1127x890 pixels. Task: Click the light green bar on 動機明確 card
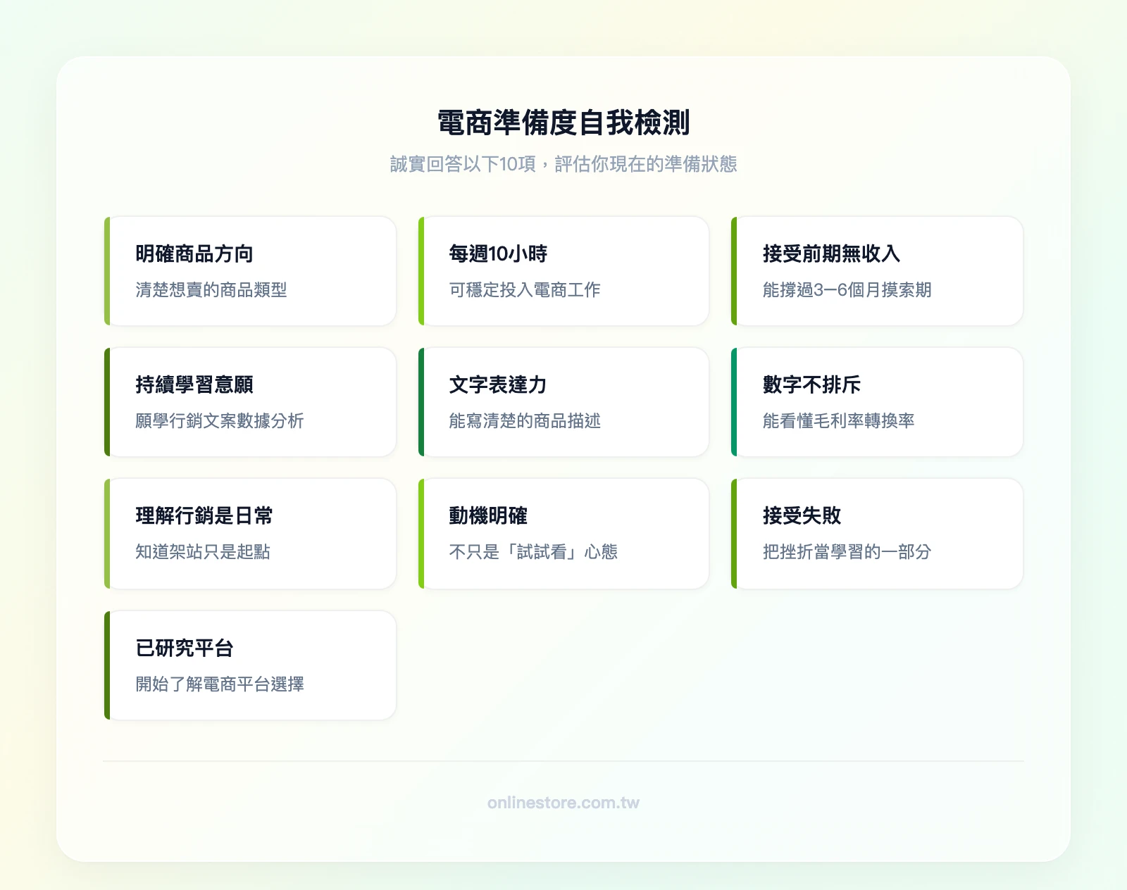[421, 532]
